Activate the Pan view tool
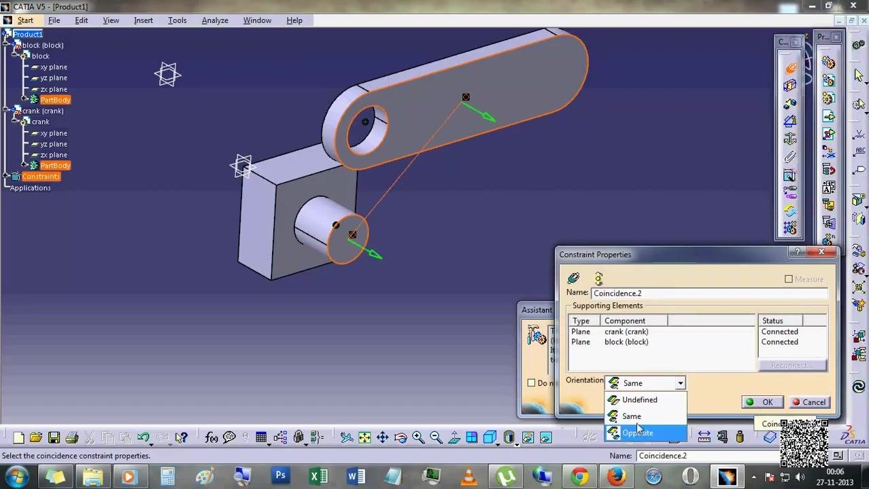This screenshot has width=869, height=489. (382, 437)
